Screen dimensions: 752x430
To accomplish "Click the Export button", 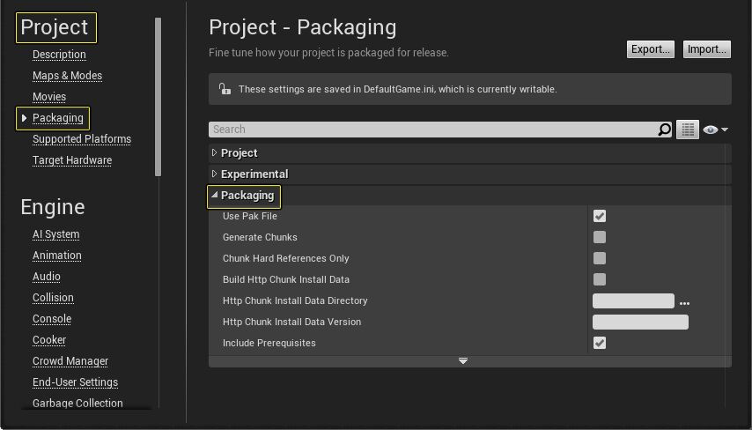I will click(651, 49).
